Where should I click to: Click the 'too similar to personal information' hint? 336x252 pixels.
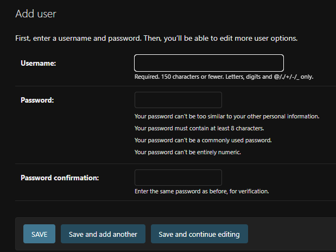click(x=227, y=116)
